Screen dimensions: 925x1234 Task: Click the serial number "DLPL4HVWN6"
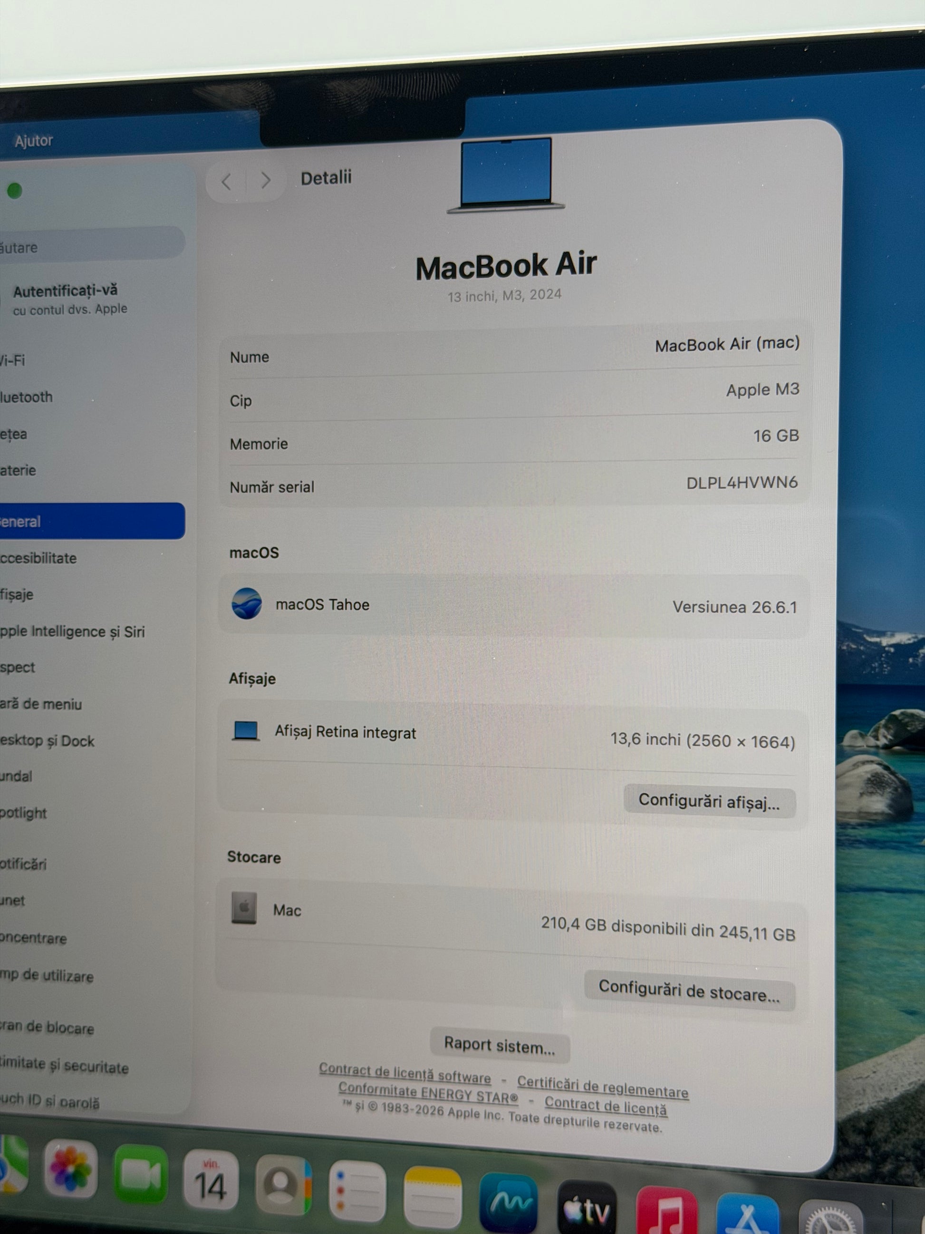point(742,483)
